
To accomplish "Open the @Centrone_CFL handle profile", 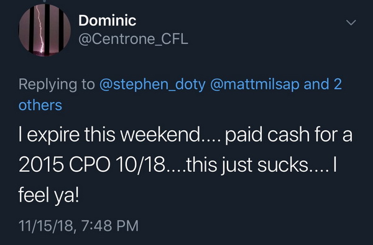I will pos(133,39).
